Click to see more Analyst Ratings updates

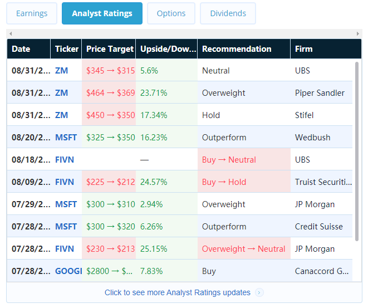tap(177, 292)
